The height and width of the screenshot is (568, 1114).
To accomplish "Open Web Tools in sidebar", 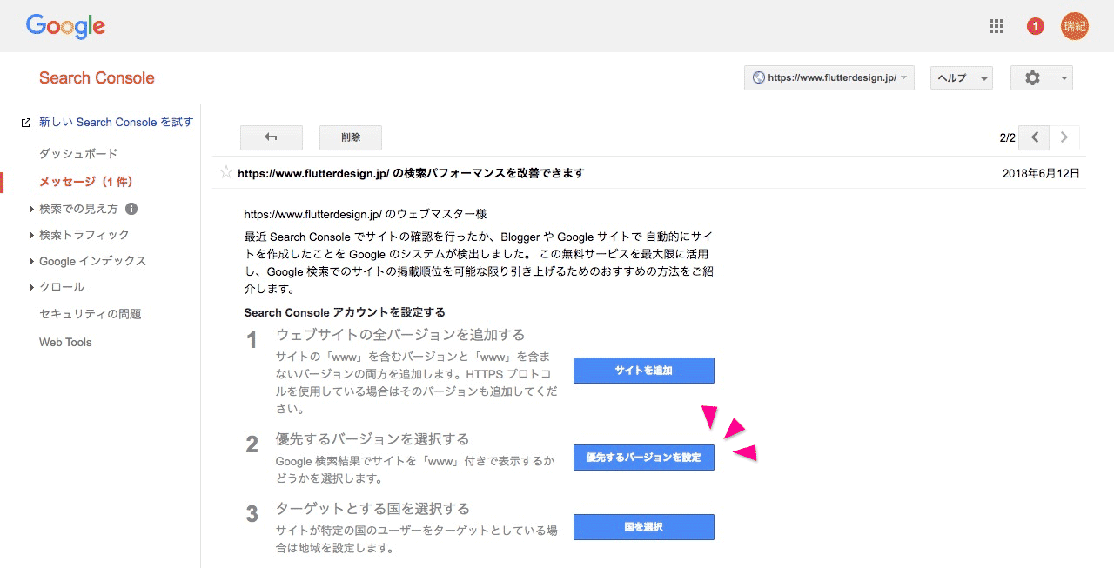I will click(65, 342).
